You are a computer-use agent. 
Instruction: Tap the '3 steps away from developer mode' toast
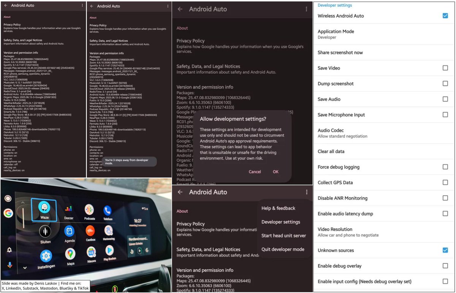pyautogui.click(x=129, y=162)
